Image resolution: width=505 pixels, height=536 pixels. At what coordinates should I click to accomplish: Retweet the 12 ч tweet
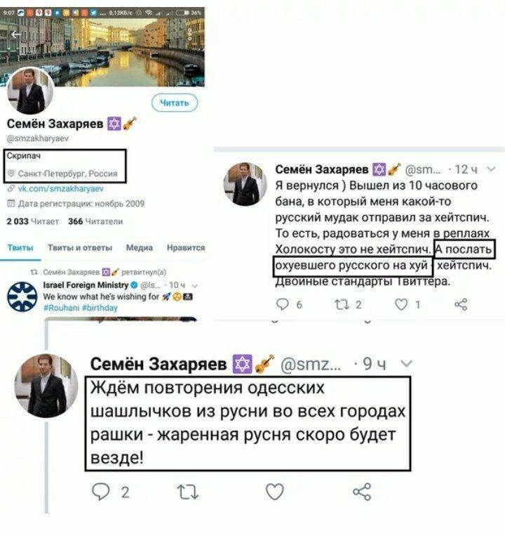click(342, 304)
